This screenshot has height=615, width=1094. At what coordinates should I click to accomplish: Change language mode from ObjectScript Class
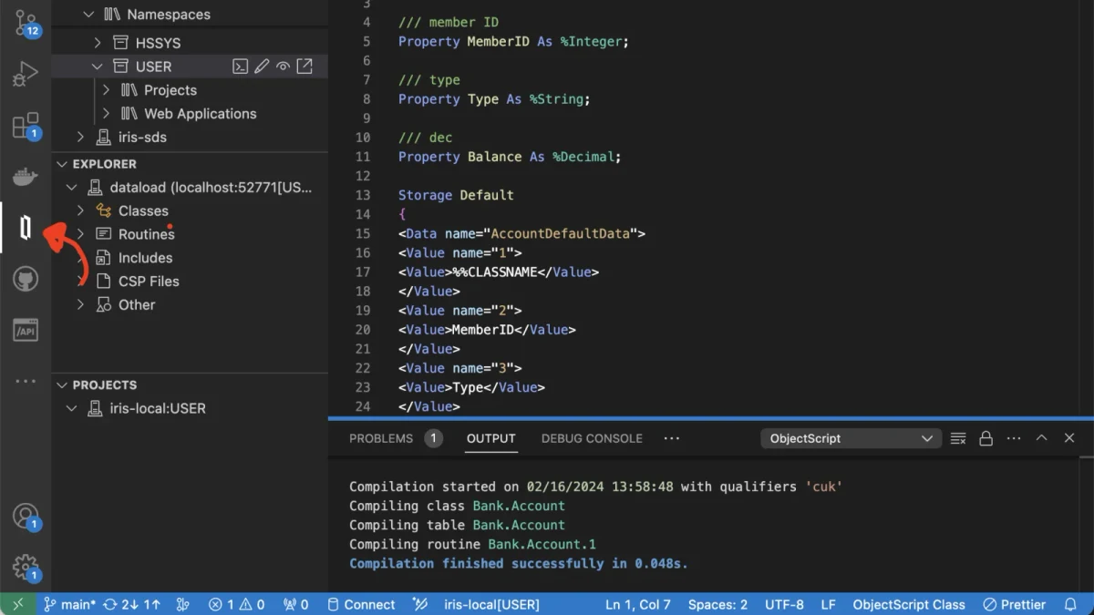coord(909,605)
